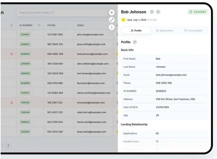Switch to the Conversation tab
The height and width of the screenshot is (159, 217).
193,31
